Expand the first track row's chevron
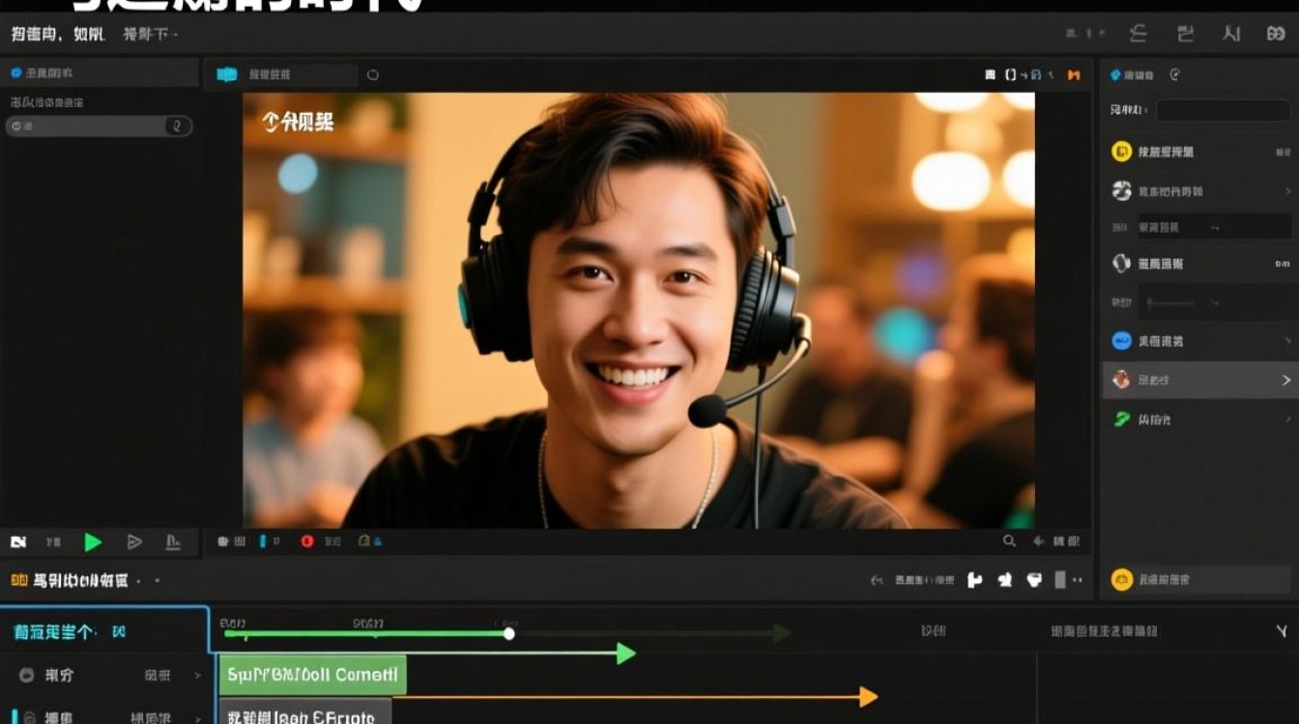 point(197,676)
